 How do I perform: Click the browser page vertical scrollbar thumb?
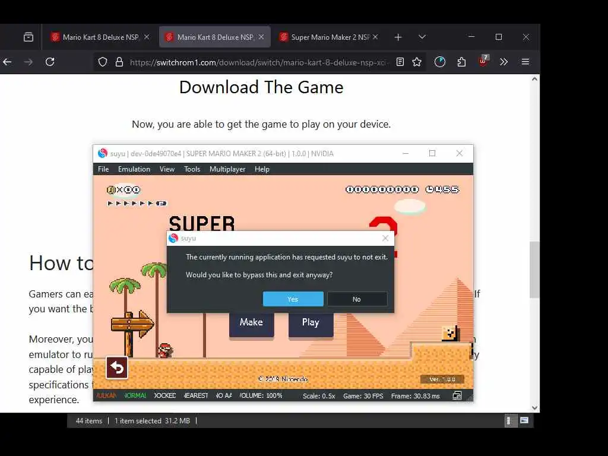pyautogui.click(x=535, y=270)
